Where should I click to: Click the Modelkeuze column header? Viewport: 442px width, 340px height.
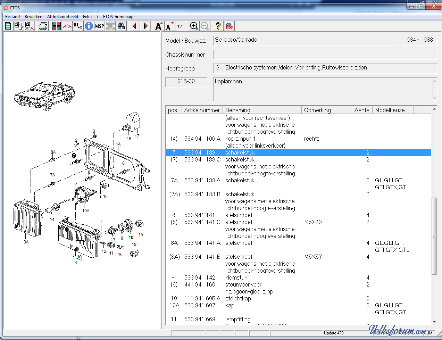point(393,110)
